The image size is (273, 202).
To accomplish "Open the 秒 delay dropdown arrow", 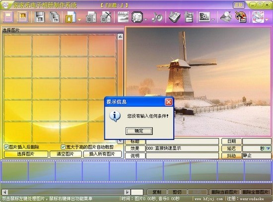I will click(269, 149).
